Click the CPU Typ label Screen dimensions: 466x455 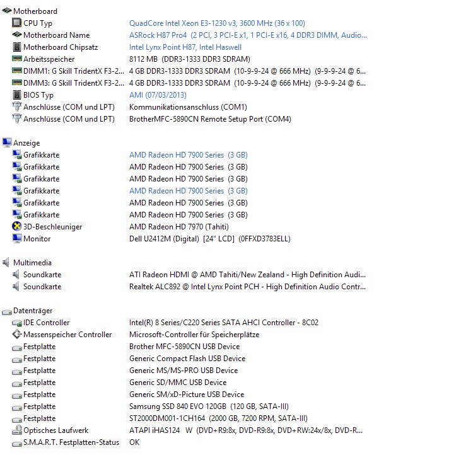click(38, 23)
